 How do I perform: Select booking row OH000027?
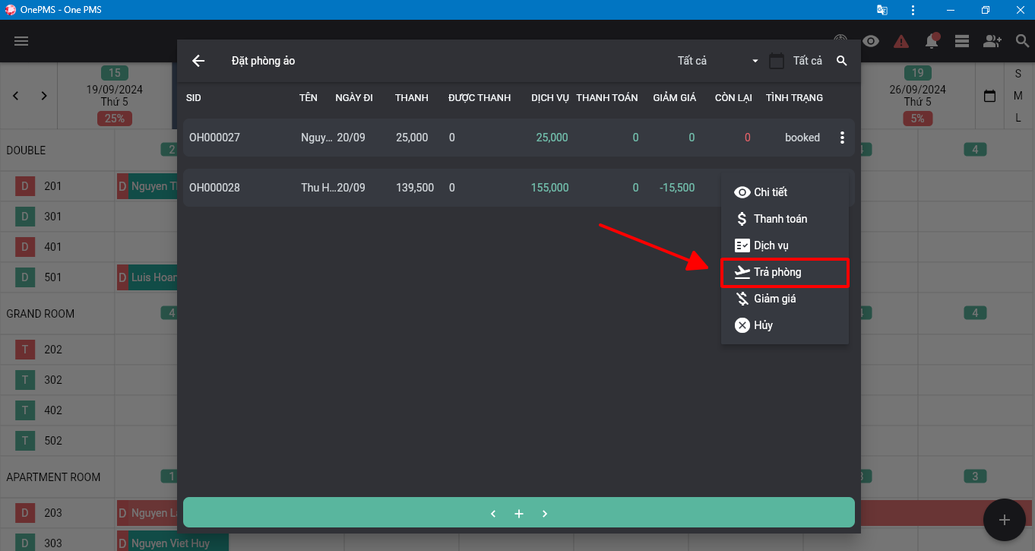click(519, 138)
